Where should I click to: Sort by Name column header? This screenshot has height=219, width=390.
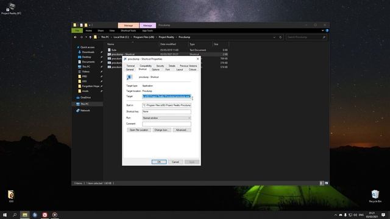(133, 44)
